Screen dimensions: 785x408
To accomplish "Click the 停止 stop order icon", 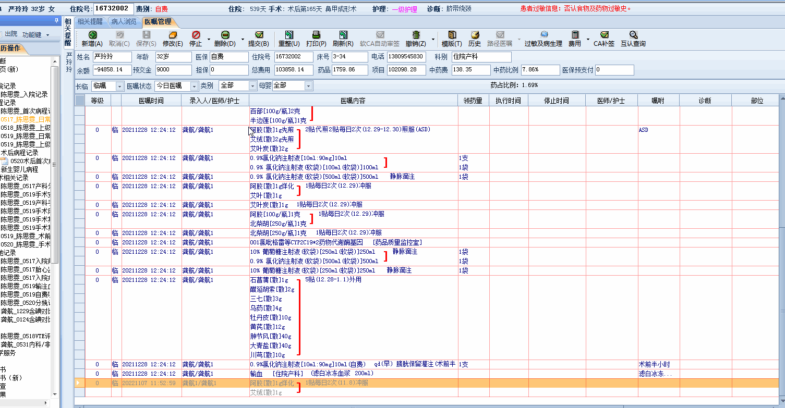I will [196, 35].
